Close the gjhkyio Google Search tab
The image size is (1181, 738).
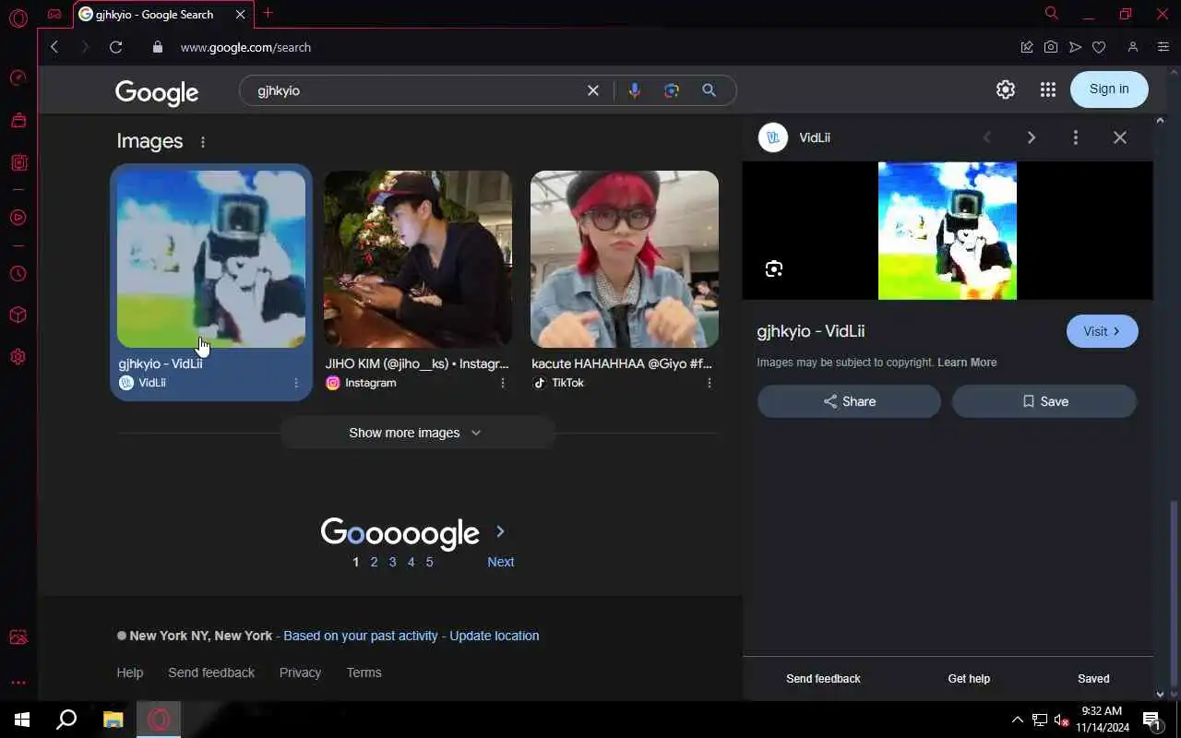coord(240,14)
